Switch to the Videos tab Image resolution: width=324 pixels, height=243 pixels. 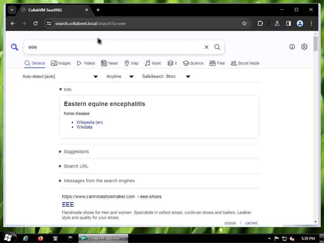tap(86, 63)
